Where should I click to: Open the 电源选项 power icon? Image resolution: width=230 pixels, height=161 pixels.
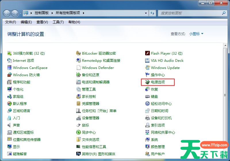click(147, 82)
